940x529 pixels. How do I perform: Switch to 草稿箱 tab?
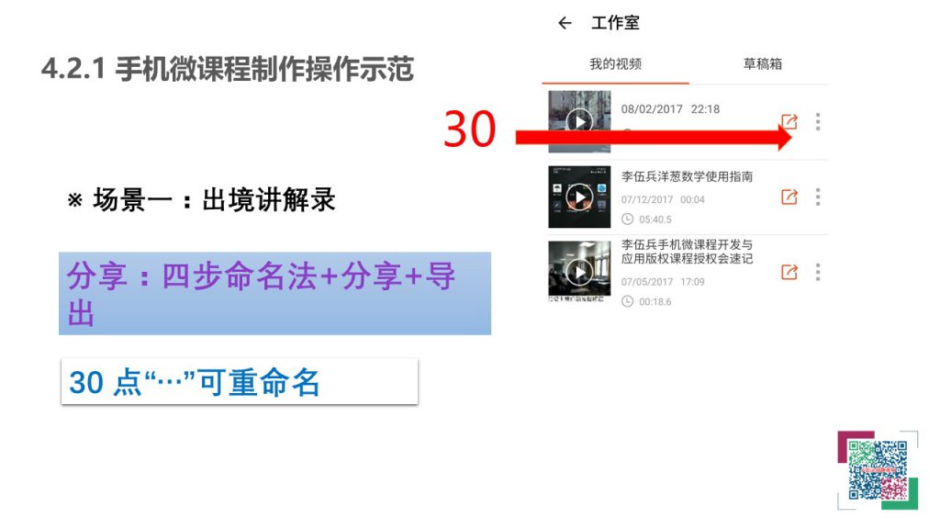pos(763,64)
